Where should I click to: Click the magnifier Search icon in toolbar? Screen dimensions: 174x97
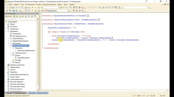pyautogui.click(x=42, y=8)
